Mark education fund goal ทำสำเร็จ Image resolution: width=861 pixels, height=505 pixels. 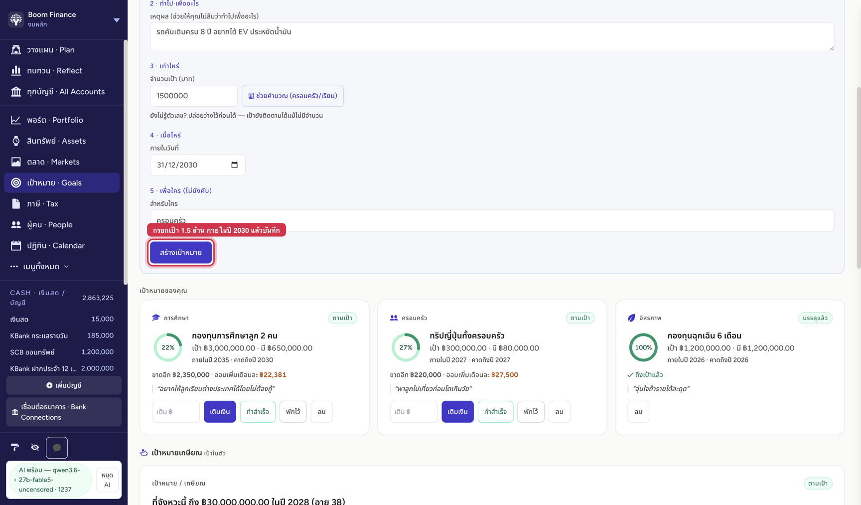(x=258, y=412)
